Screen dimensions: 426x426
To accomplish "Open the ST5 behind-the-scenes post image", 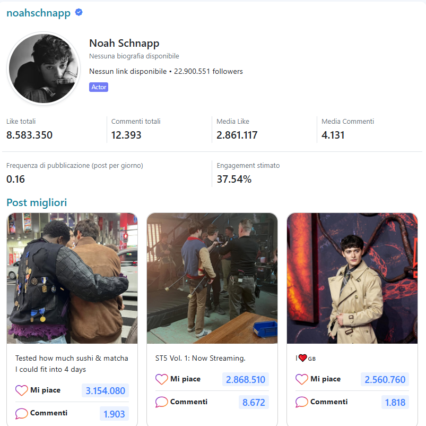I will 212,278.
